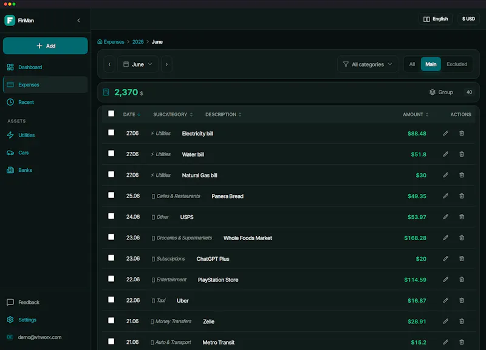The height and width of the screenshot is (350, 486).
Task: Edit the Natural Gas bill row
Action: pos(445,175)
